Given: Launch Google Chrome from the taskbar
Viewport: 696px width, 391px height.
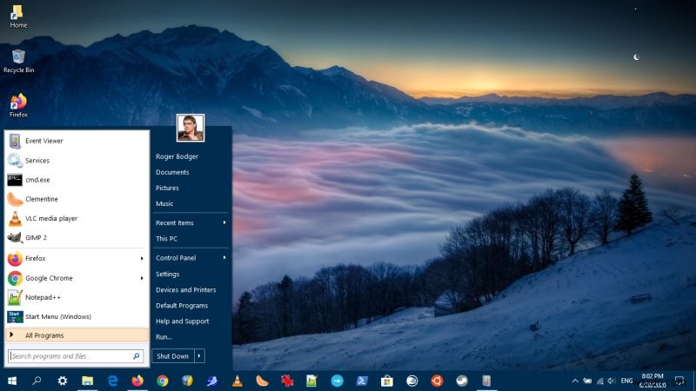Looking at the screenshot, I should coord(163,381).
